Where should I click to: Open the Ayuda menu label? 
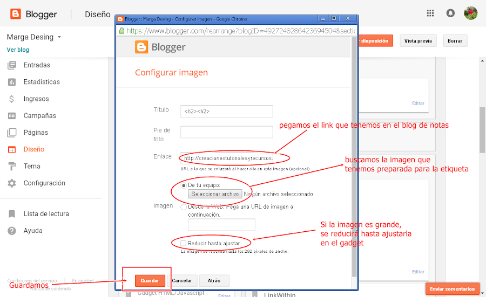click(x=33, y=231)
